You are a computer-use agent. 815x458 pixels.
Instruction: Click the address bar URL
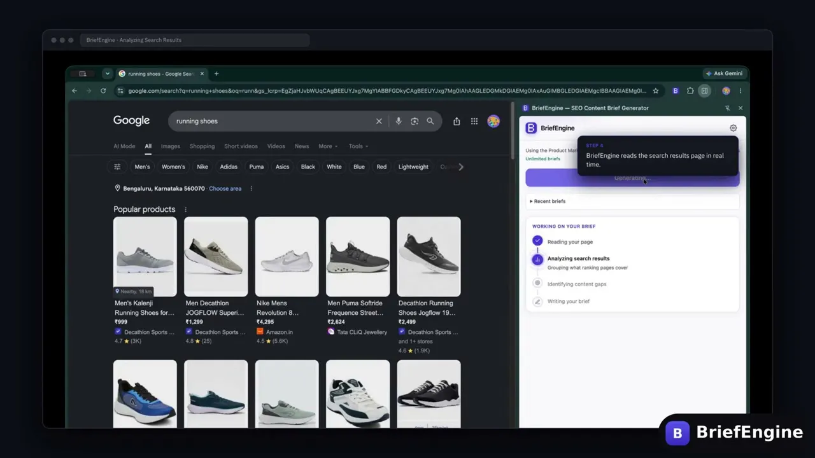[x=387, y=91]
